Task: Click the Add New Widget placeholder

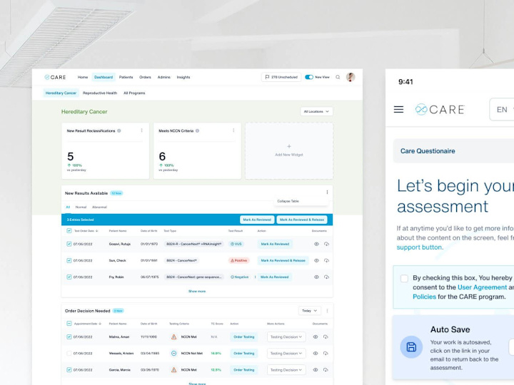Action: (289, 151)
